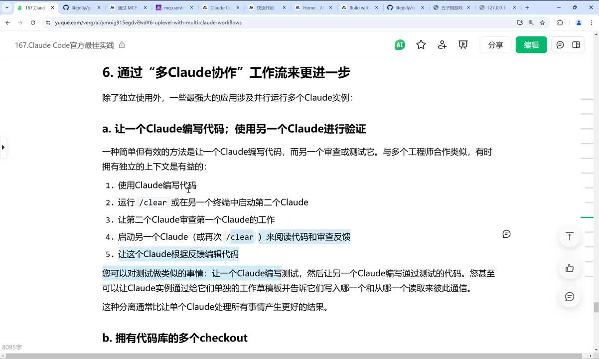This screenshot has height=359, width=599.
Task: Click list item 让第二个Claude审查第一个Claude的工作
Action: [196, 219]
